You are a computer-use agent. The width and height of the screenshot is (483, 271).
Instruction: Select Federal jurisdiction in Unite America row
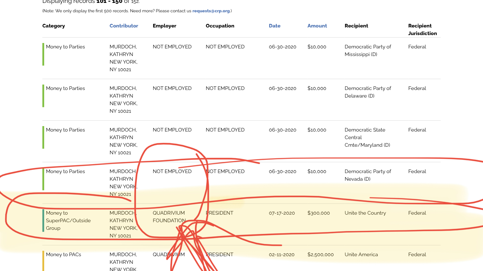pyautogui.click(x=417, y=254)
